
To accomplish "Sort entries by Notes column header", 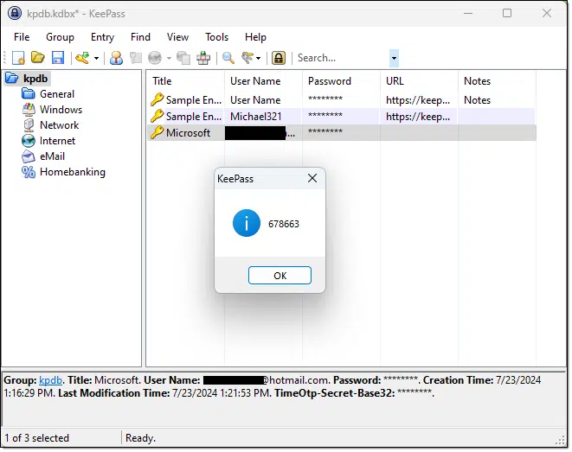I will tap(497, 81).
